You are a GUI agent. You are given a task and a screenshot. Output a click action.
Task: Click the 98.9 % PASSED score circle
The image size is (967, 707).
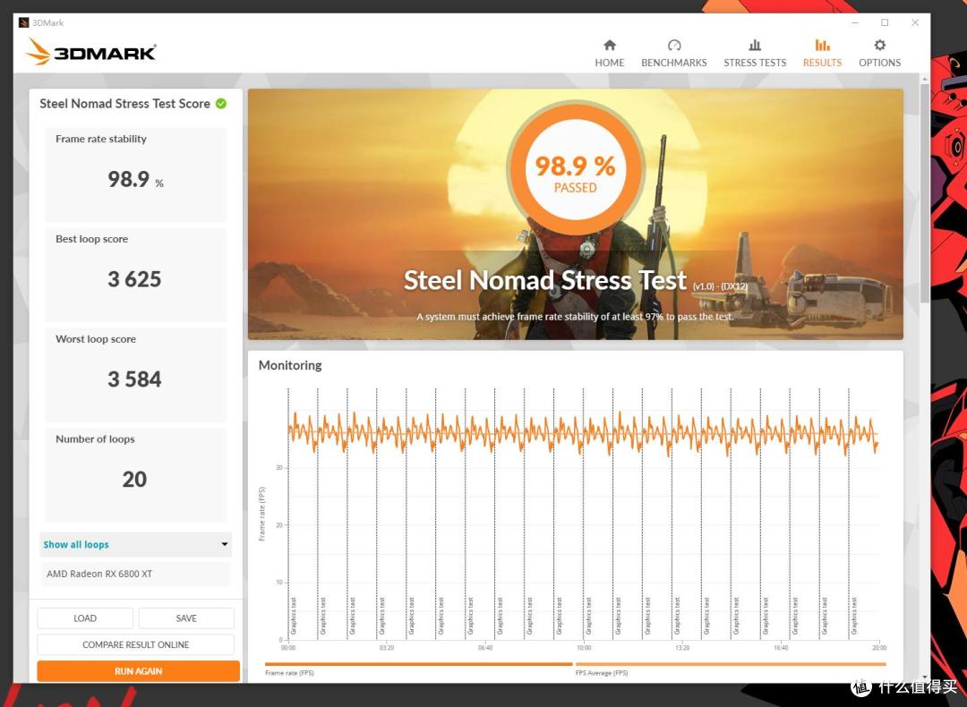coord(575,169)
